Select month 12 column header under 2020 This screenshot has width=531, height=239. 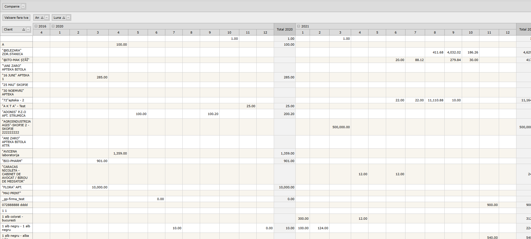click(265, 32)
